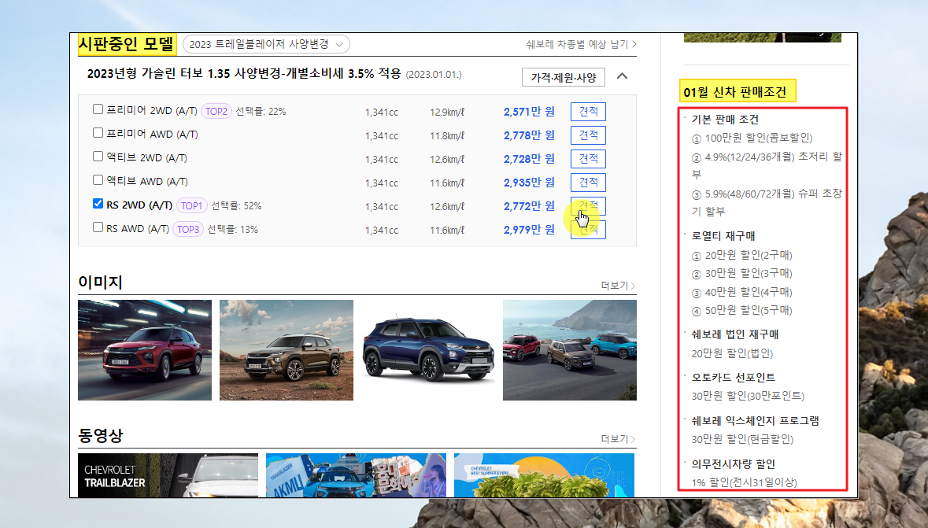Viewport: 928px width, 528px height.
Task: Open the brown Trailblazer desert image
Action: 287,350
